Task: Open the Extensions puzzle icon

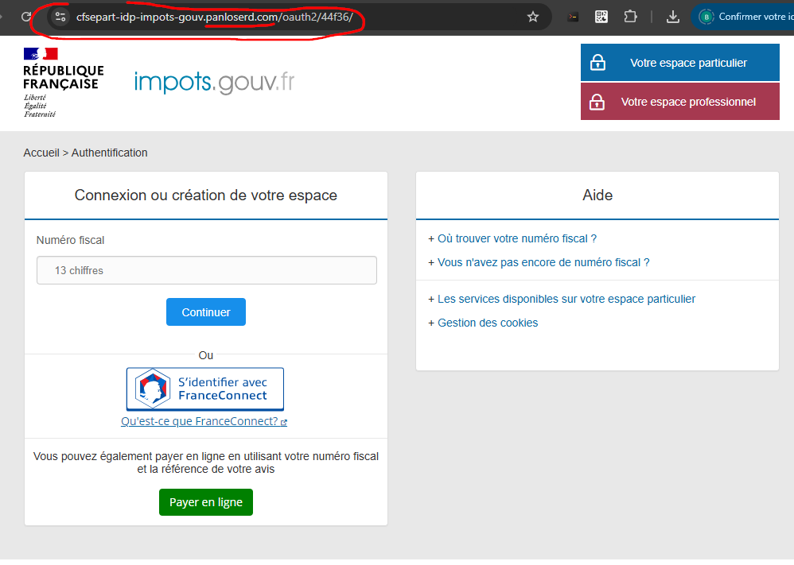Action: (x=630, y=17)
